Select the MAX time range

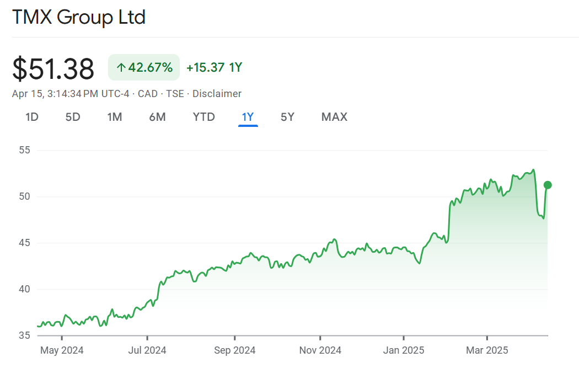point(334,117)
